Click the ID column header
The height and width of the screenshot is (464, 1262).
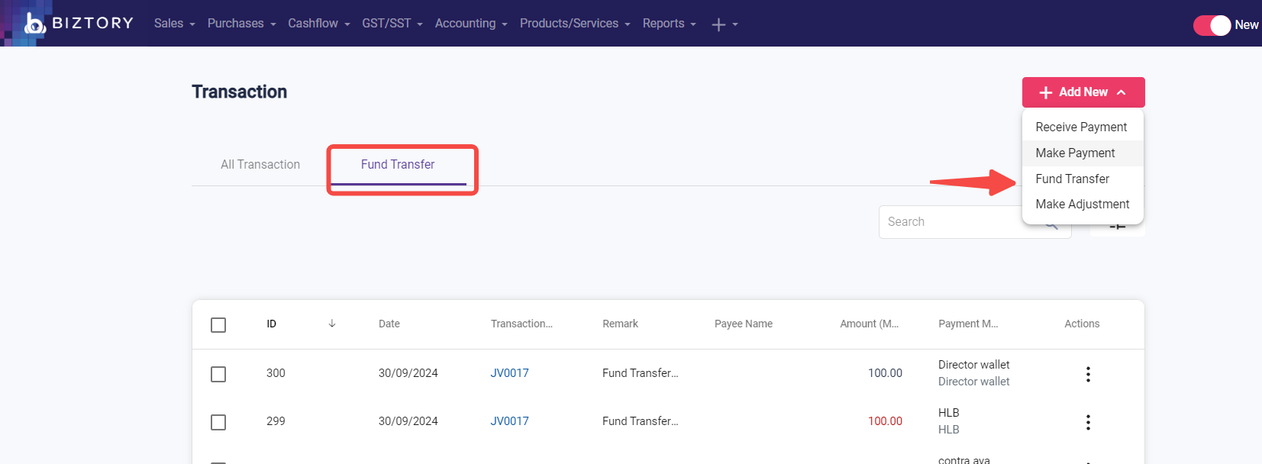pos(271,324)
